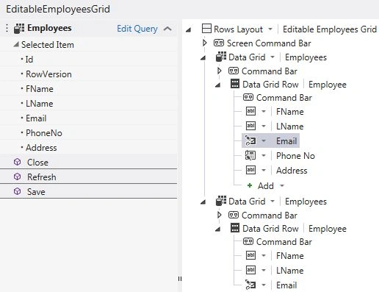Click the Edit Query link
Screen dimensions: 379x292
click(x=137, y=29)
